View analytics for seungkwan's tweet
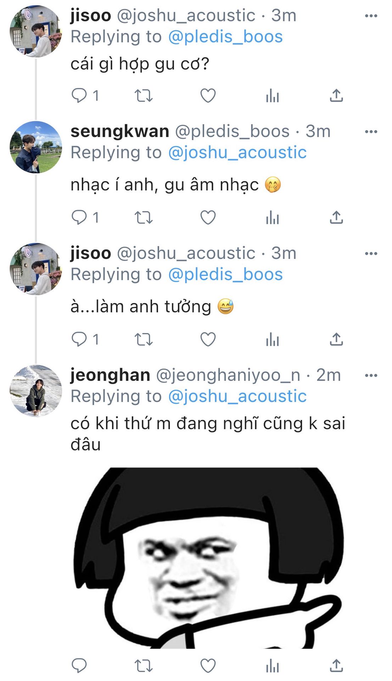This screenshot has width=392, height=681. click(272, 217)
